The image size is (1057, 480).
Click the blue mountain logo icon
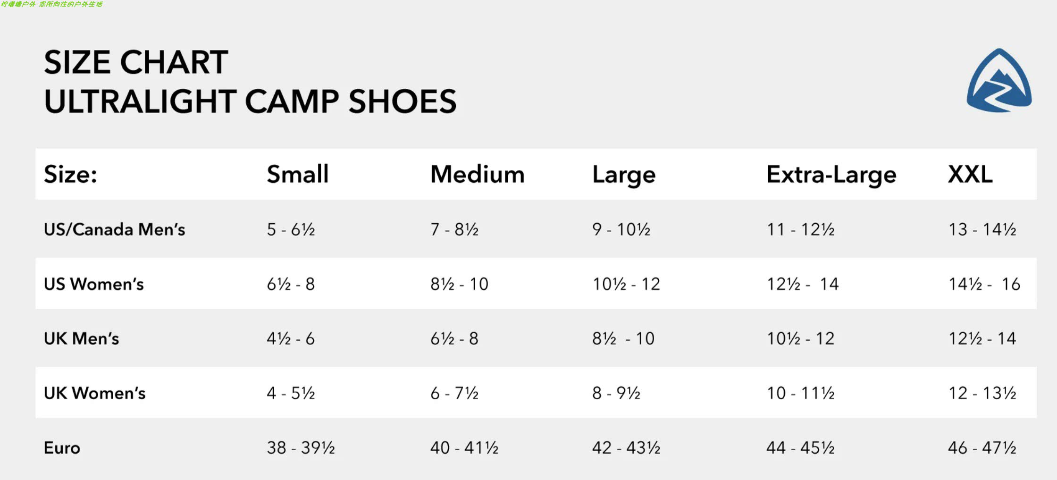(x=998, y=81)
